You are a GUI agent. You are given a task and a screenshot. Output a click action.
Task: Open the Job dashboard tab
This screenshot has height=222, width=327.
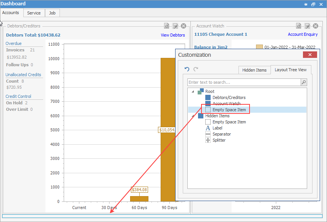tap(52, 13)
